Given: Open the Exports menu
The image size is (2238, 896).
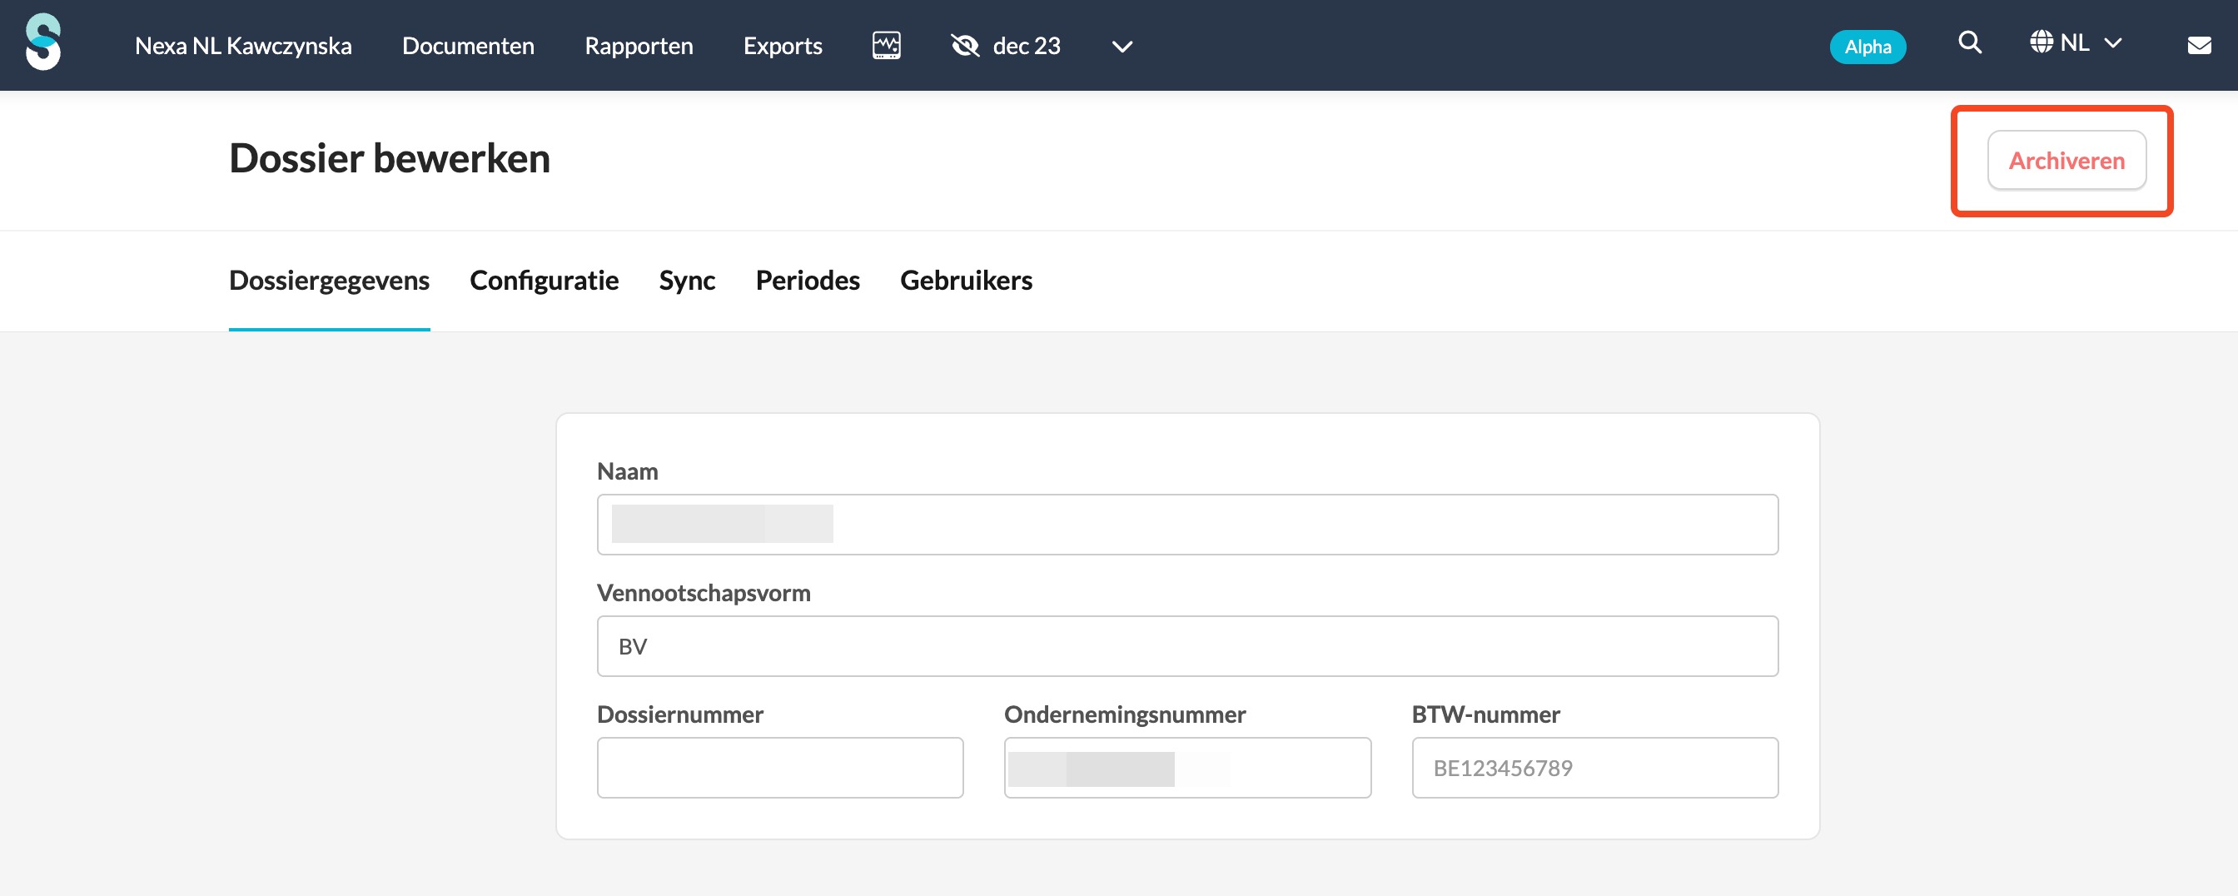Looking at the screenshot, I should click(782, 45).
